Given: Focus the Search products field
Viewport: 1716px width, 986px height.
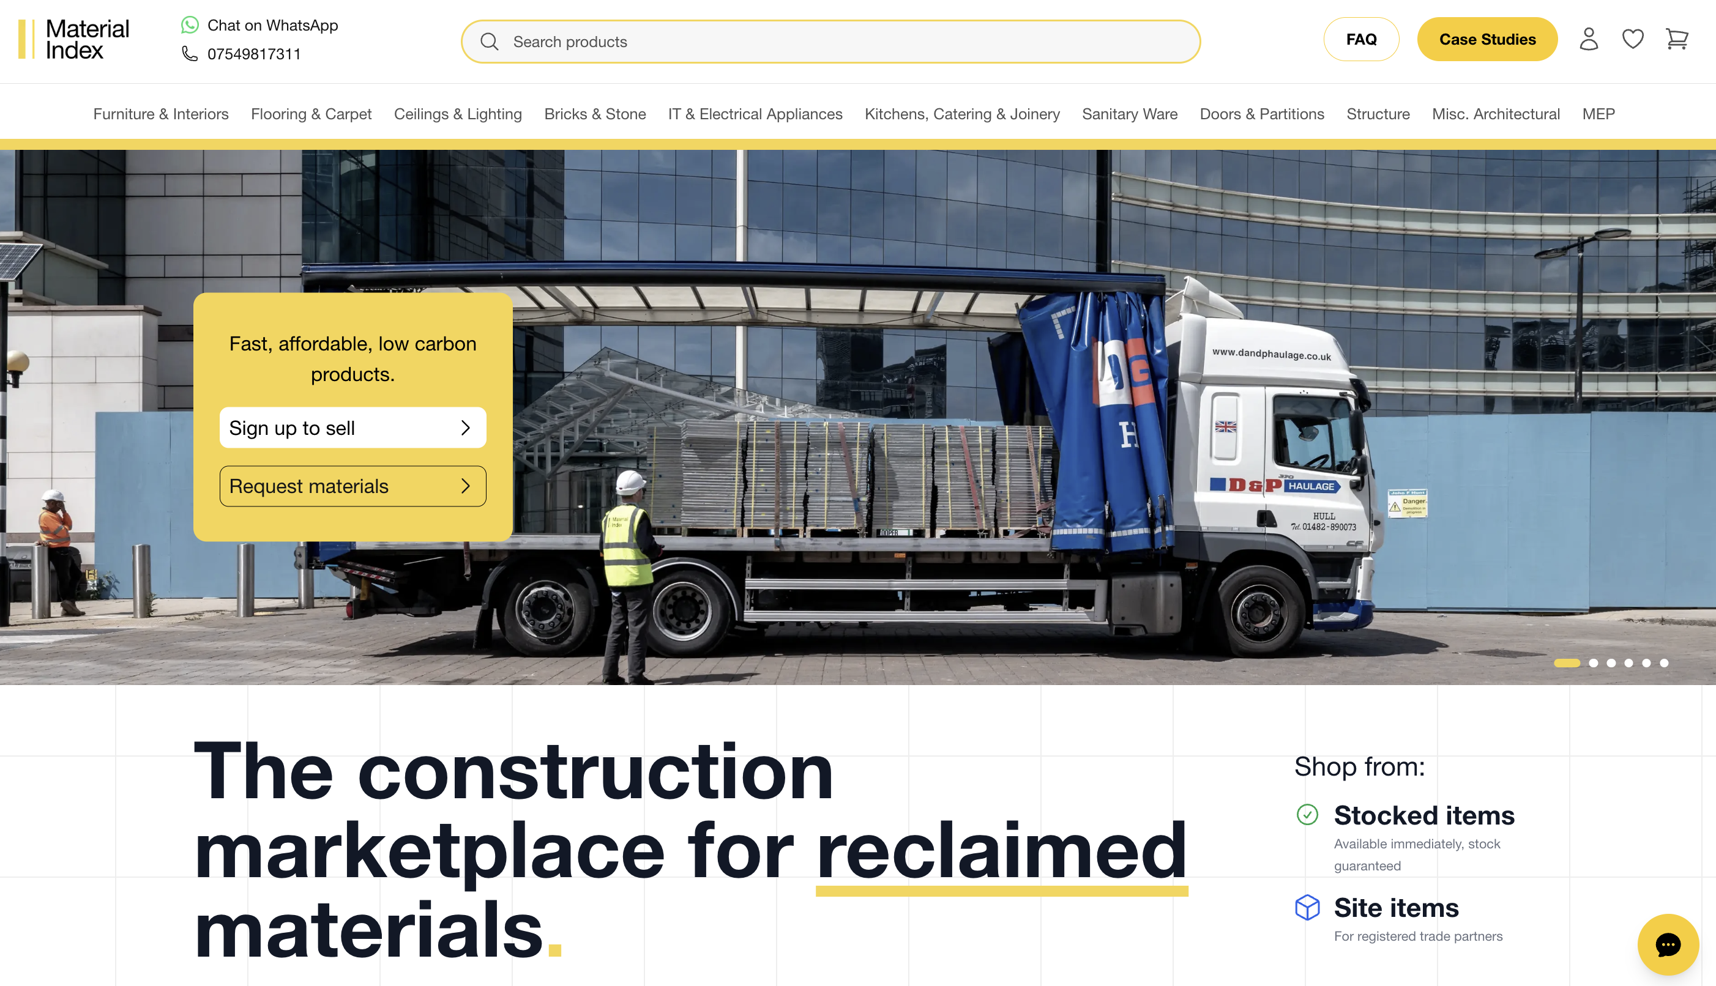Looking at the screenshot, I should click(830, 42).
